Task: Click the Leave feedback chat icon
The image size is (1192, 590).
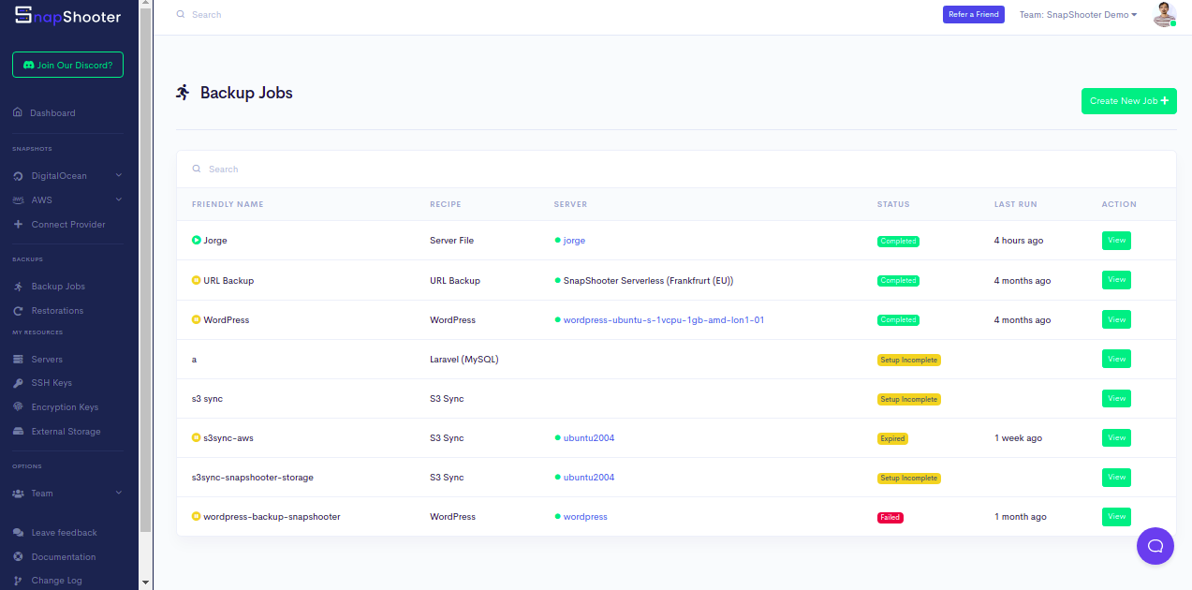Action: 18,533
